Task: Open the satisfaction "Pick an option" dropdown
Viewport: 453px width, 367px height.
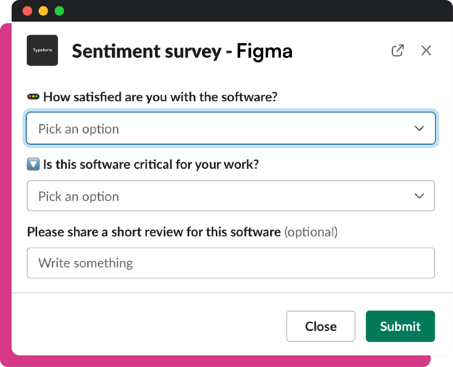Action: (231, 128)
